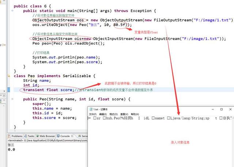234x167 pixels.
Task: Collapse the main method fold marker
Action: point(12,11)
